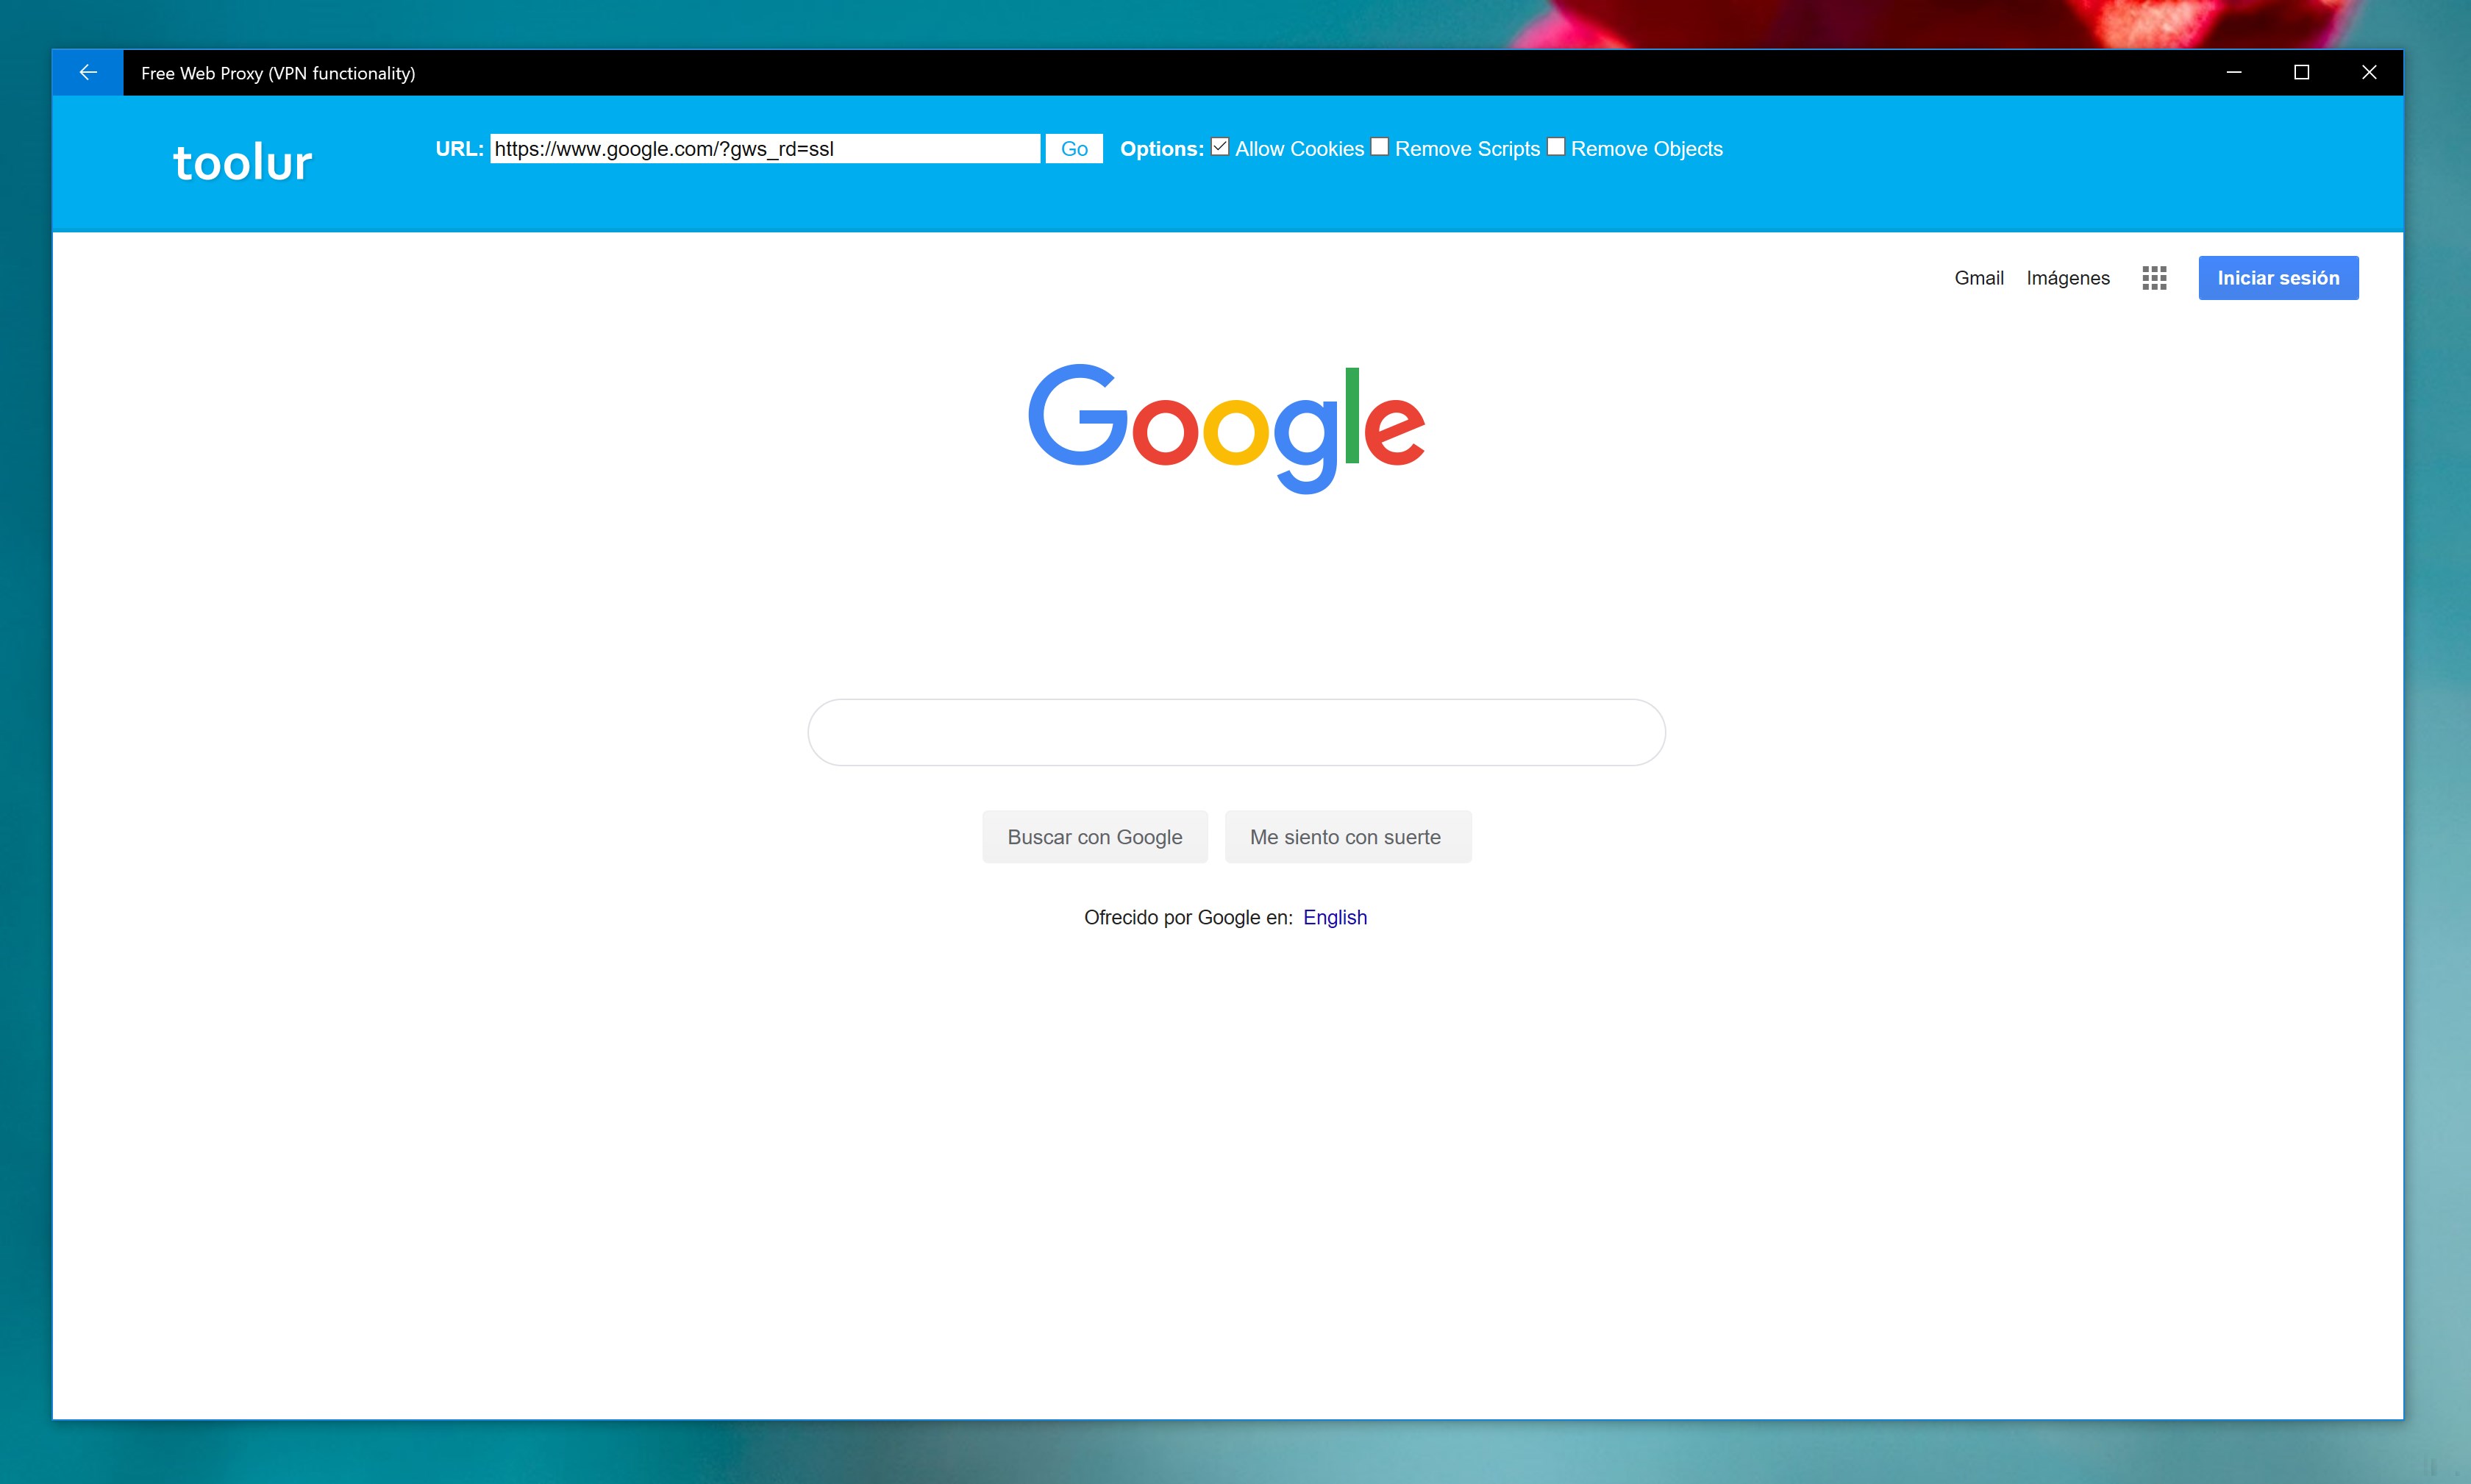Uncheck the Allow Cookies checkbox

point(1220,147)
